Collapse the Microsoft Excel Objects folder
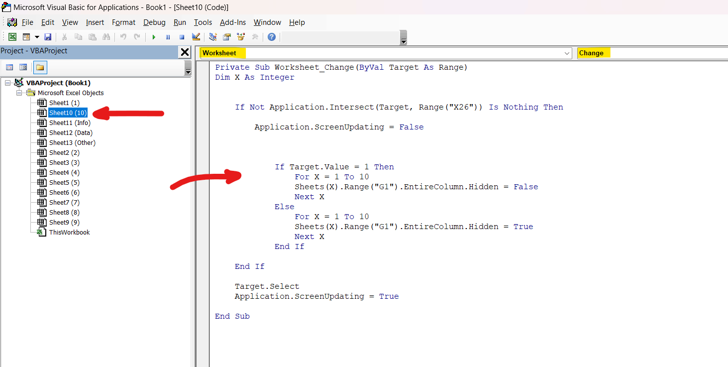Image resolution: width=728 pixels, height=367 pixels. 19,93
